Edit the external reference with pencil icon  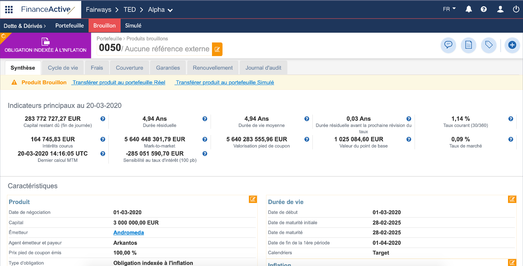tap(217, 49)
